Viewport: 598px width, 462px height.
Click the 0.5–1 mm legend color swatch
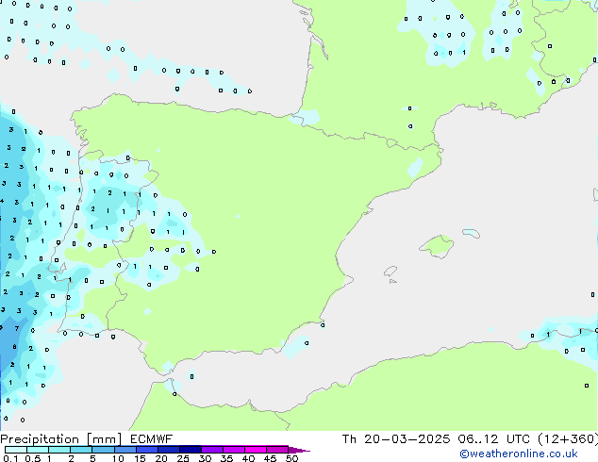[38, 450]
